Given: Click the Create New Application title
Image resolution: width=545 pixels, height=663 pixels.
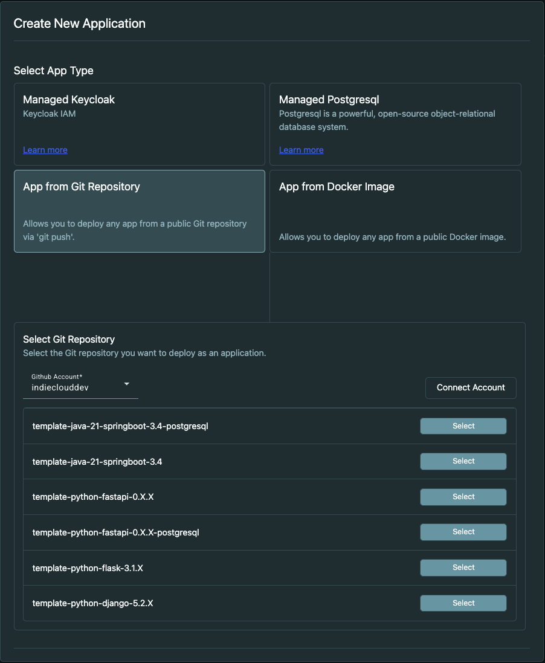Looking at the screenshot, I should click(x=79, y=24).
